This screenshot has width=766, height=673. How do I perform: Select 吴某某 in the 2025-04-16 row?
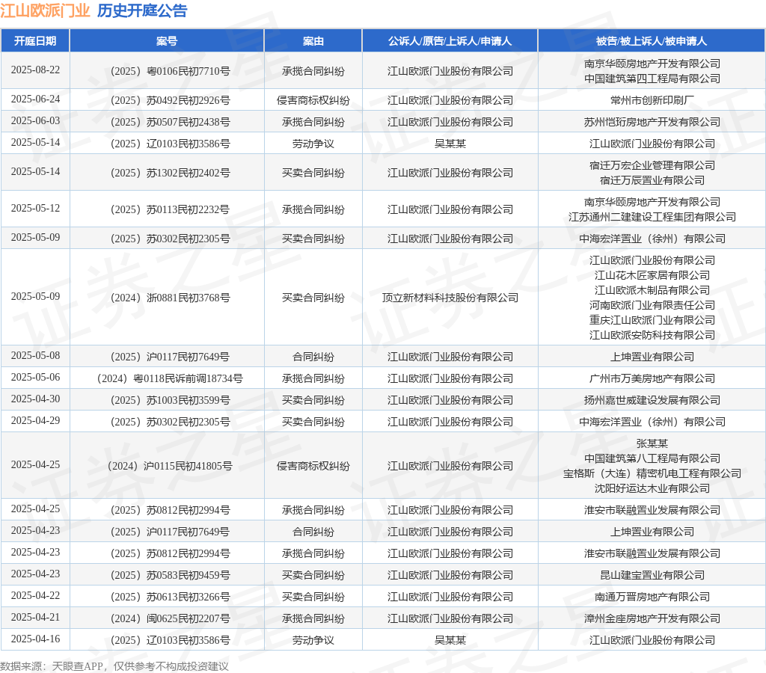click(x=450, y=640)
